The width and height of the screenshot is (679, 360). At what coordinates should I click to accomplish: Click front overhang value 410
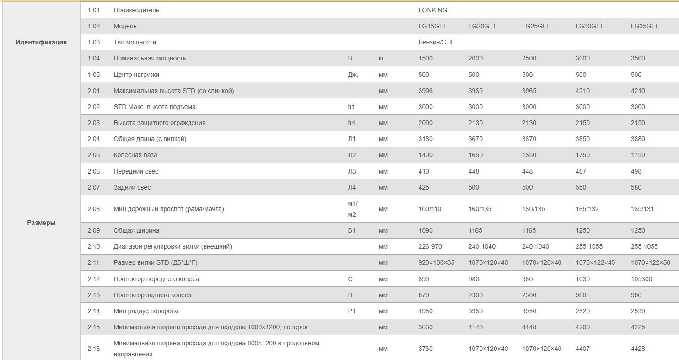pos(424,171)
